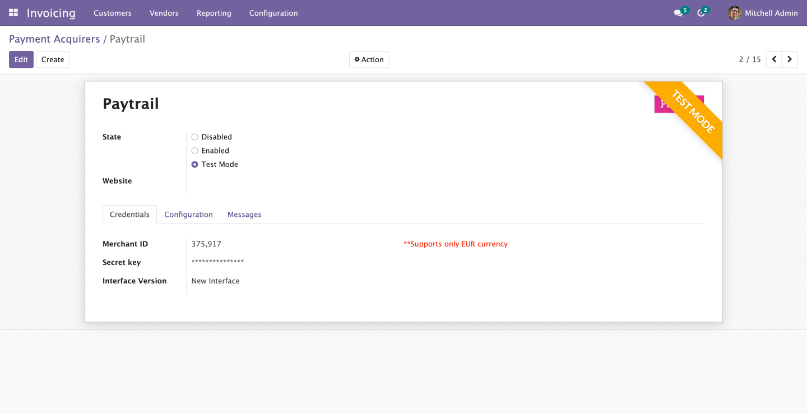This screenshot has width=807, height=414.
Task: Open the Reporting menu
Action: (x=214, y=13)
